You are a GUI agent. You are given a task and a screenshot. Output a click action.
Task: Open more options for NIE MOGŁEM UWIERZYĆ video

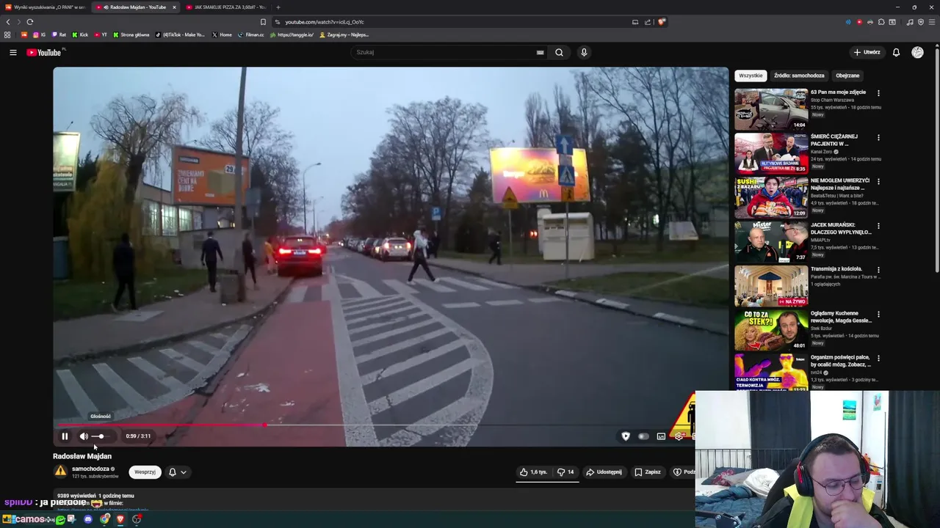pos(878,181)
